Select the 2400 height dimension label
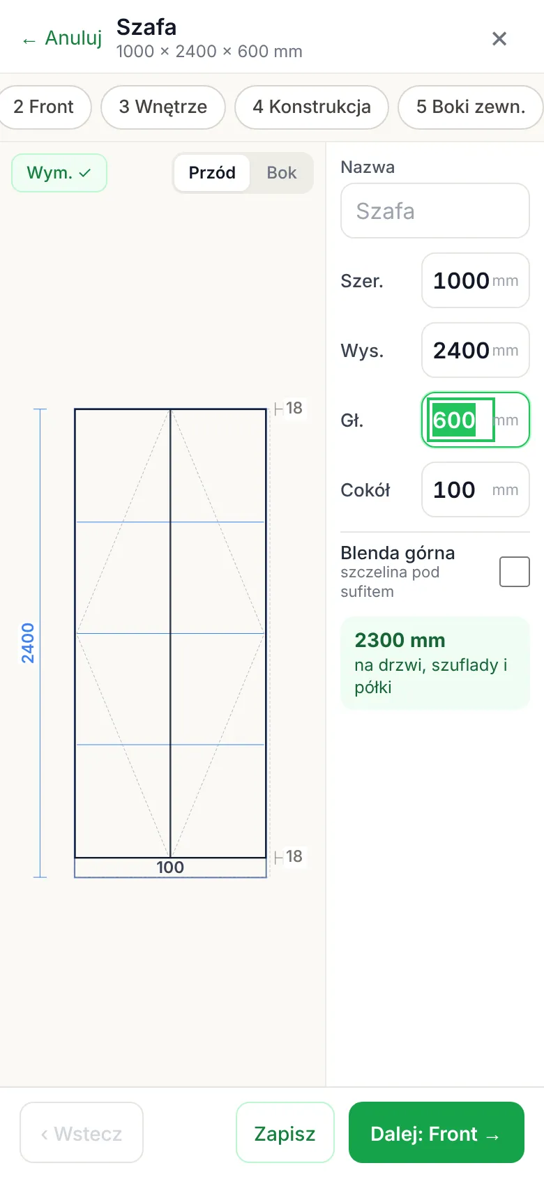This screenshot has height=1177, width=544. [27, 643]
